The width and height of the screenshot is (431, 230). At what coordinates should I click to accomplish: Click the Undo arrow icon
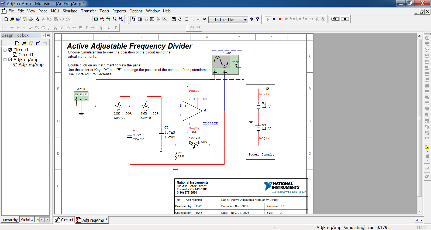[62, 19]
